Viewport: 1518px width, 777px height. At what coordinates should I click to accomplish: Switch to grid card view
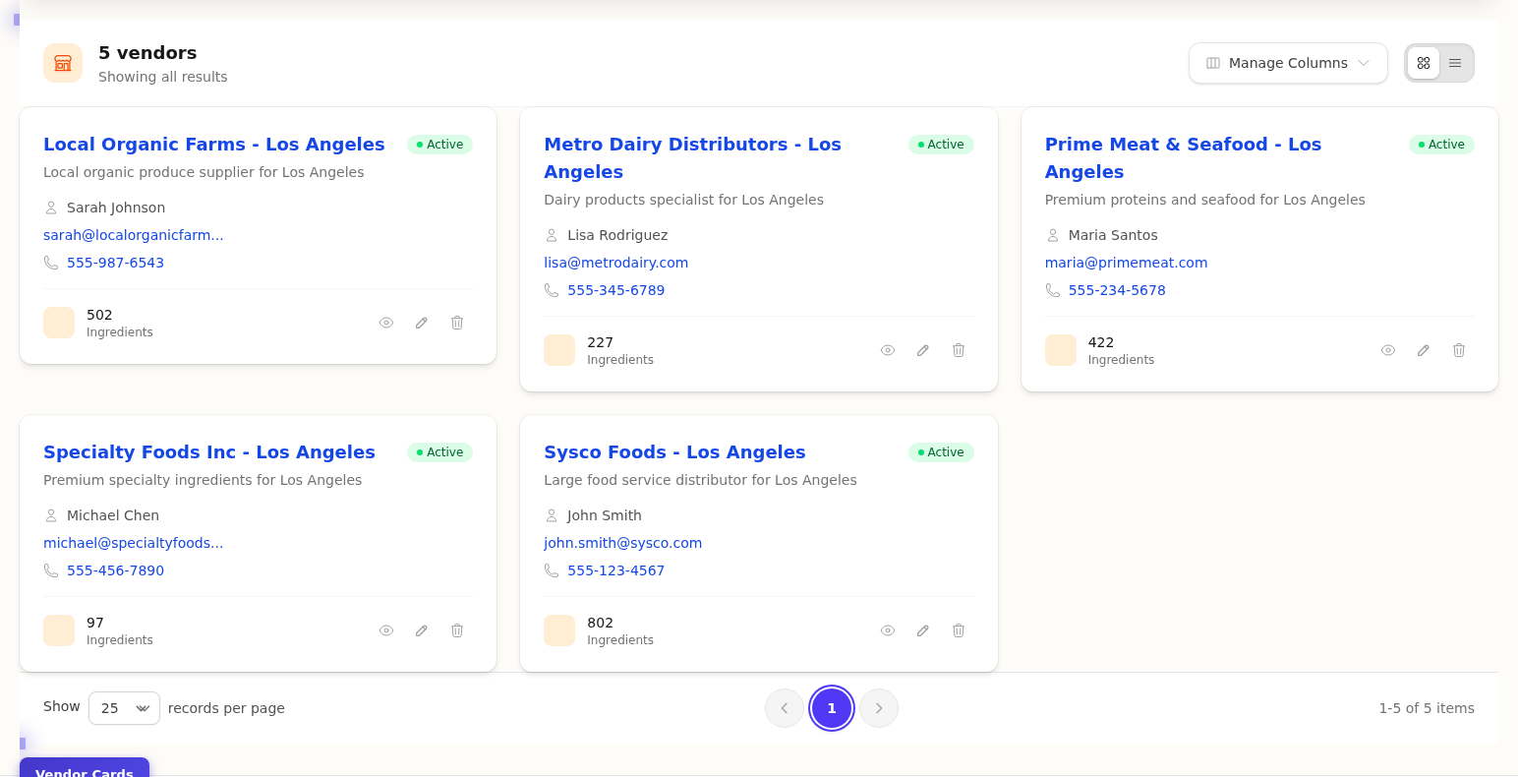tap(1424, 63)
